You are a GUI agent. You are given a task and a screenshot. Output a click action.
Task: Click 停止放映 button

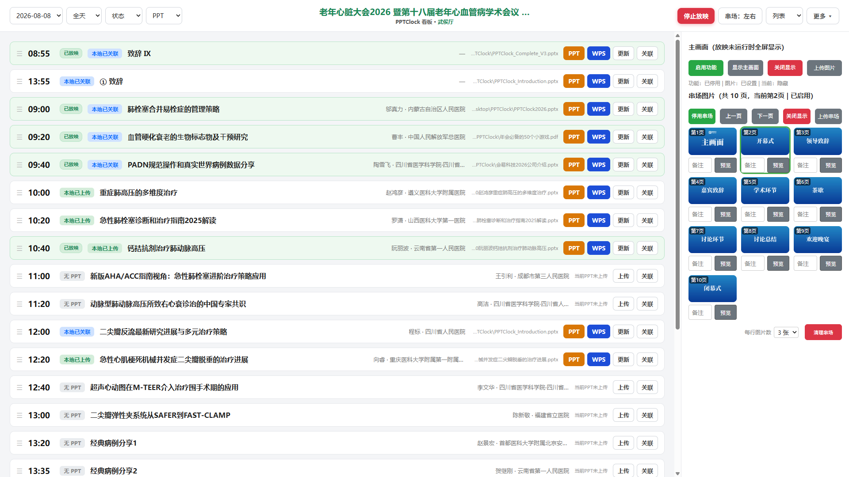[696, 16]
